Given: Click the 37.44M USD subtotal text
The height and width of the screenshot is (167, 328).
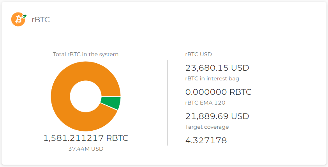Looking at the screenshot, I should tap(86, 149).
